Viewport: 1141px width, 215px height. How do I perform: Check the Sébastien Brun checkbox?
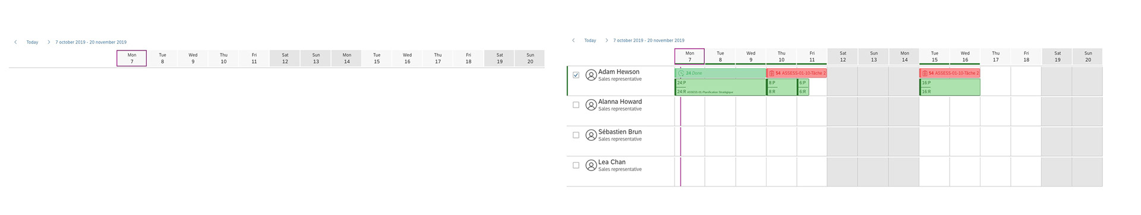[x=576, y=135]
